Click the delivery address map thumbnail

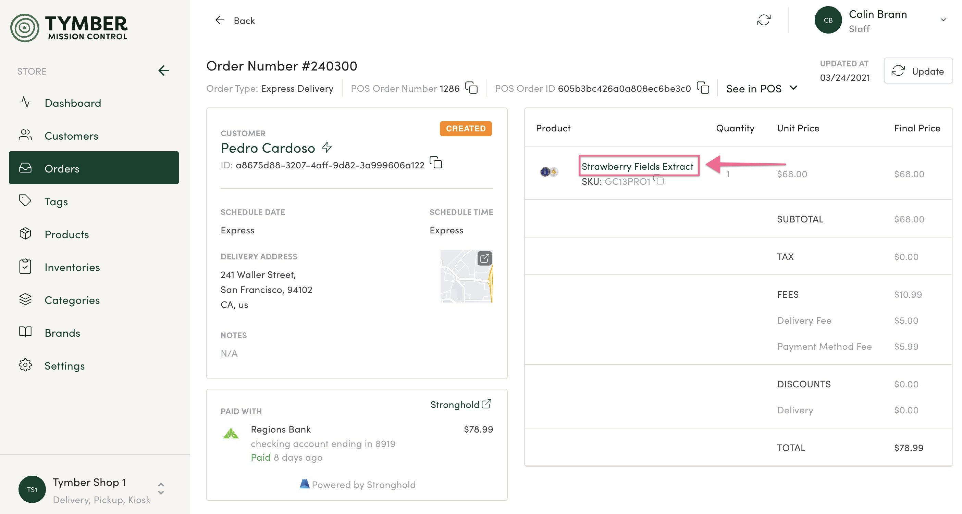pos(466,276)
